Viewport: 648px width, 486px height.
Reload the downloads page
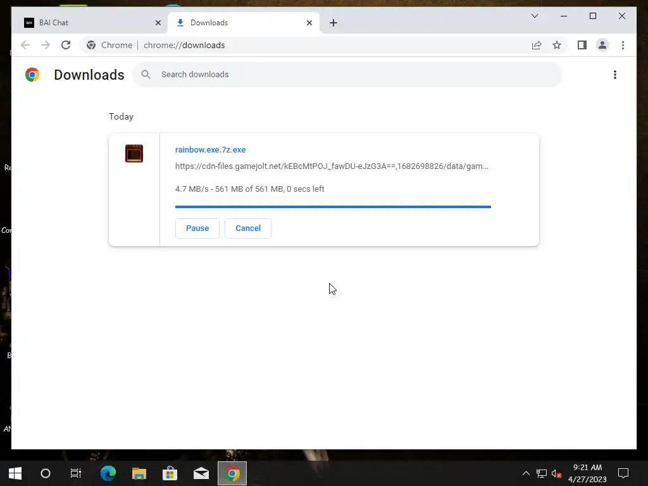point(66,45)
